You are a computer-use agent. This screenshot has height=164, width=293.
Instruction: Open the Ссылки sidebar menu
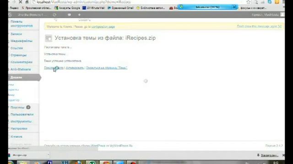(16, 48)
